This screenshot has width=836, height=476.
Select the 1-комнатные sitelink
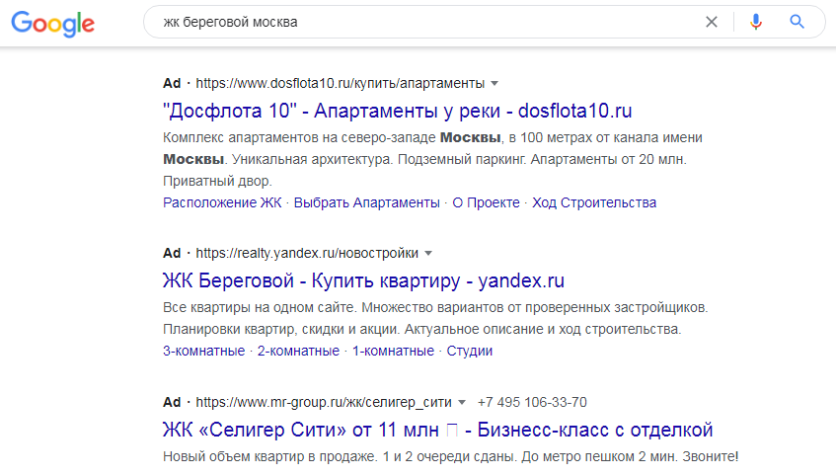point(393,351)
